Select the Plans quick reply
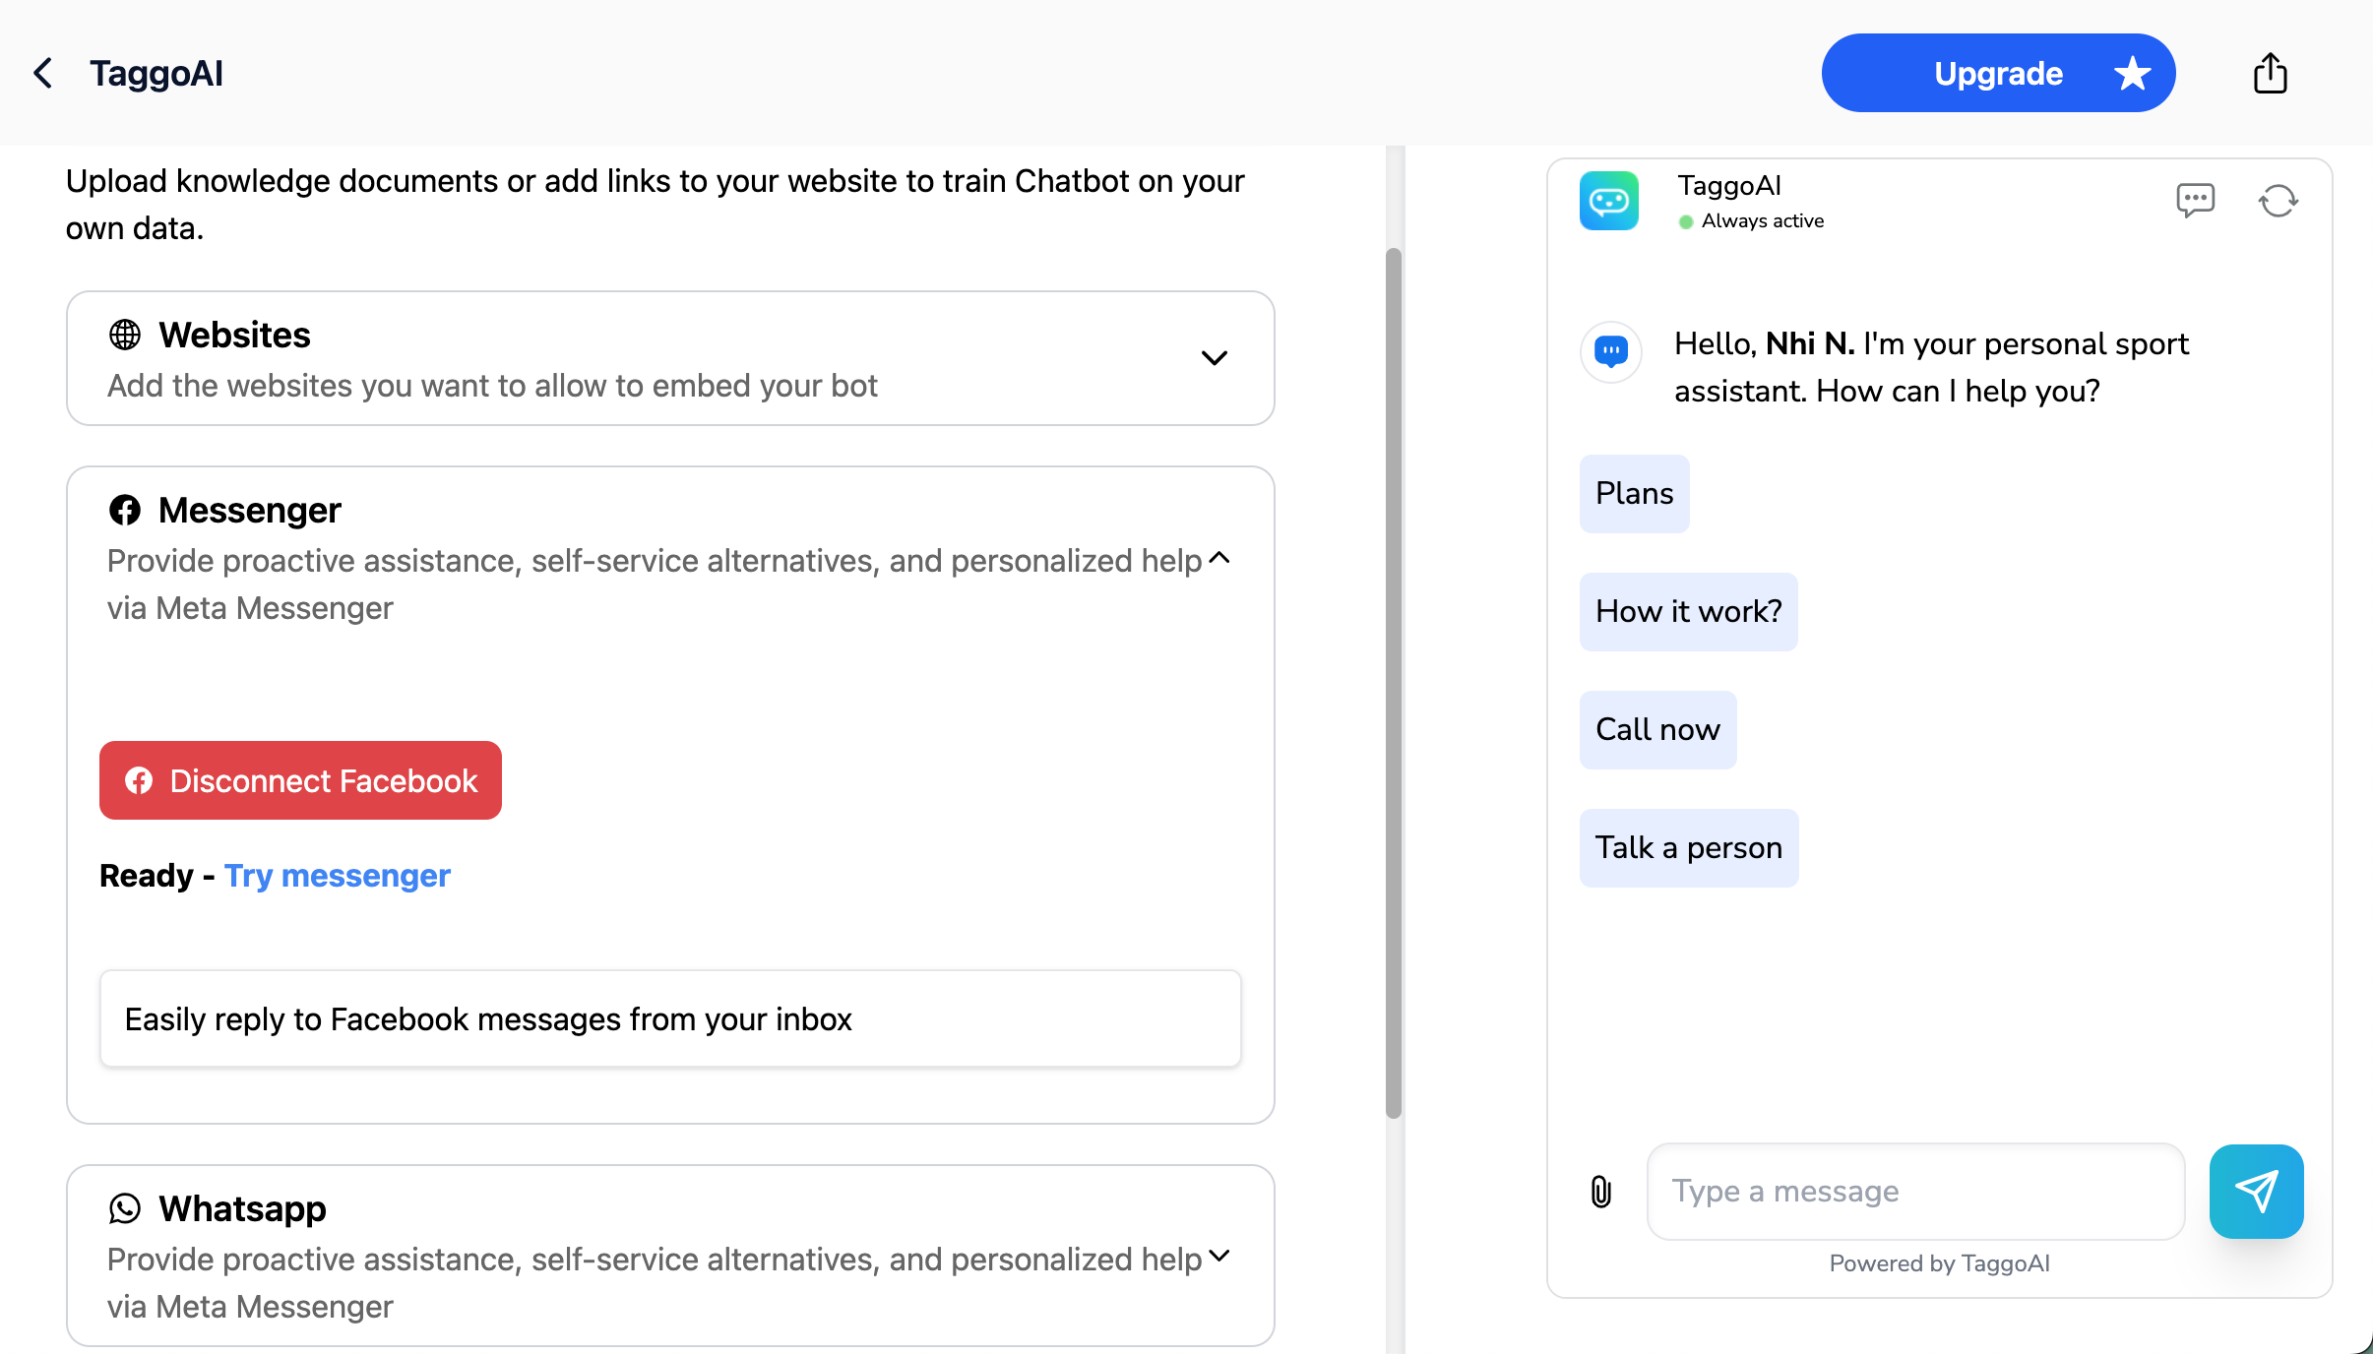 (x=1634, y=493)
